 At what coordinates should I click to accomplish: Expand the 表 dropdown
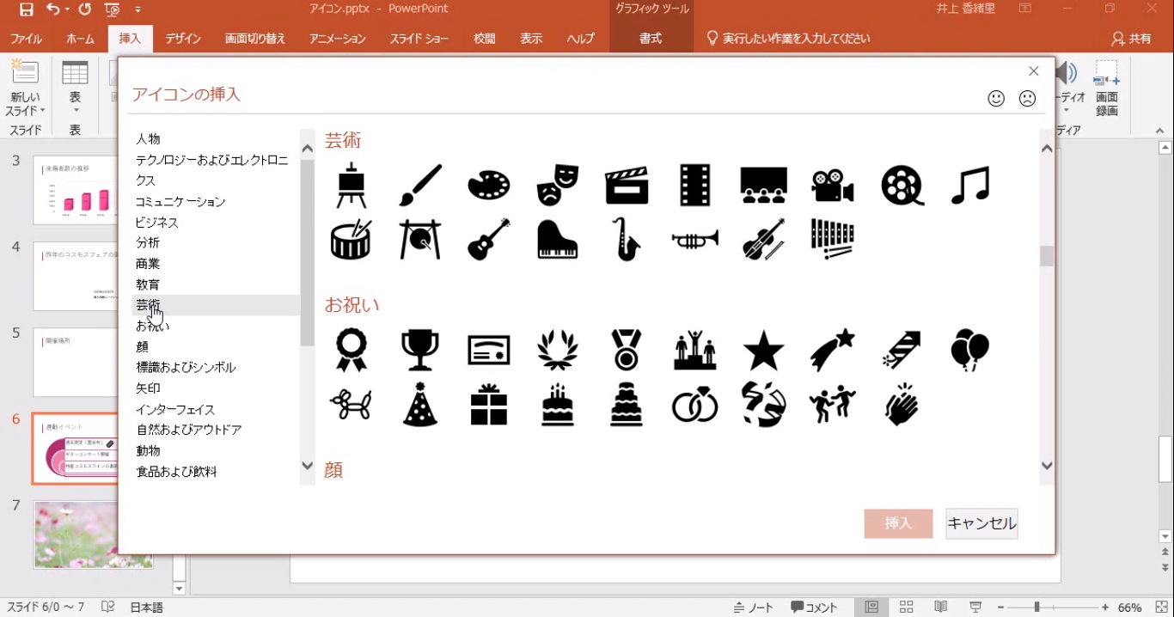tap(75, 104)
